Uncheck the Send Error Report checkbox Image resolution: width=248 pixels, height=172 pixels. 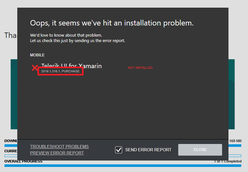(119, 150)
